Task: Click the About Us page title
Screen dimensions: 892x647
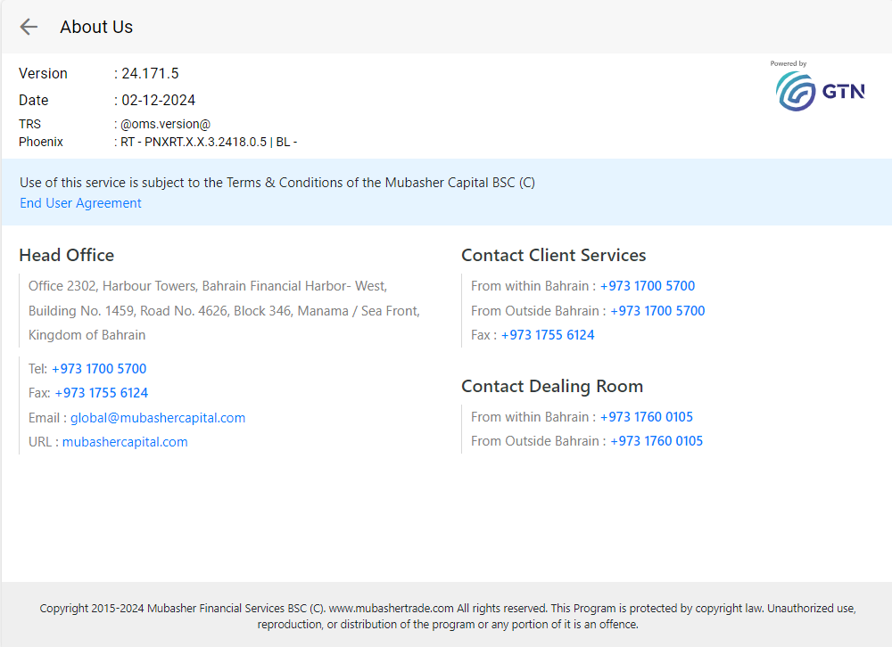Action: [x=96, y=27]
